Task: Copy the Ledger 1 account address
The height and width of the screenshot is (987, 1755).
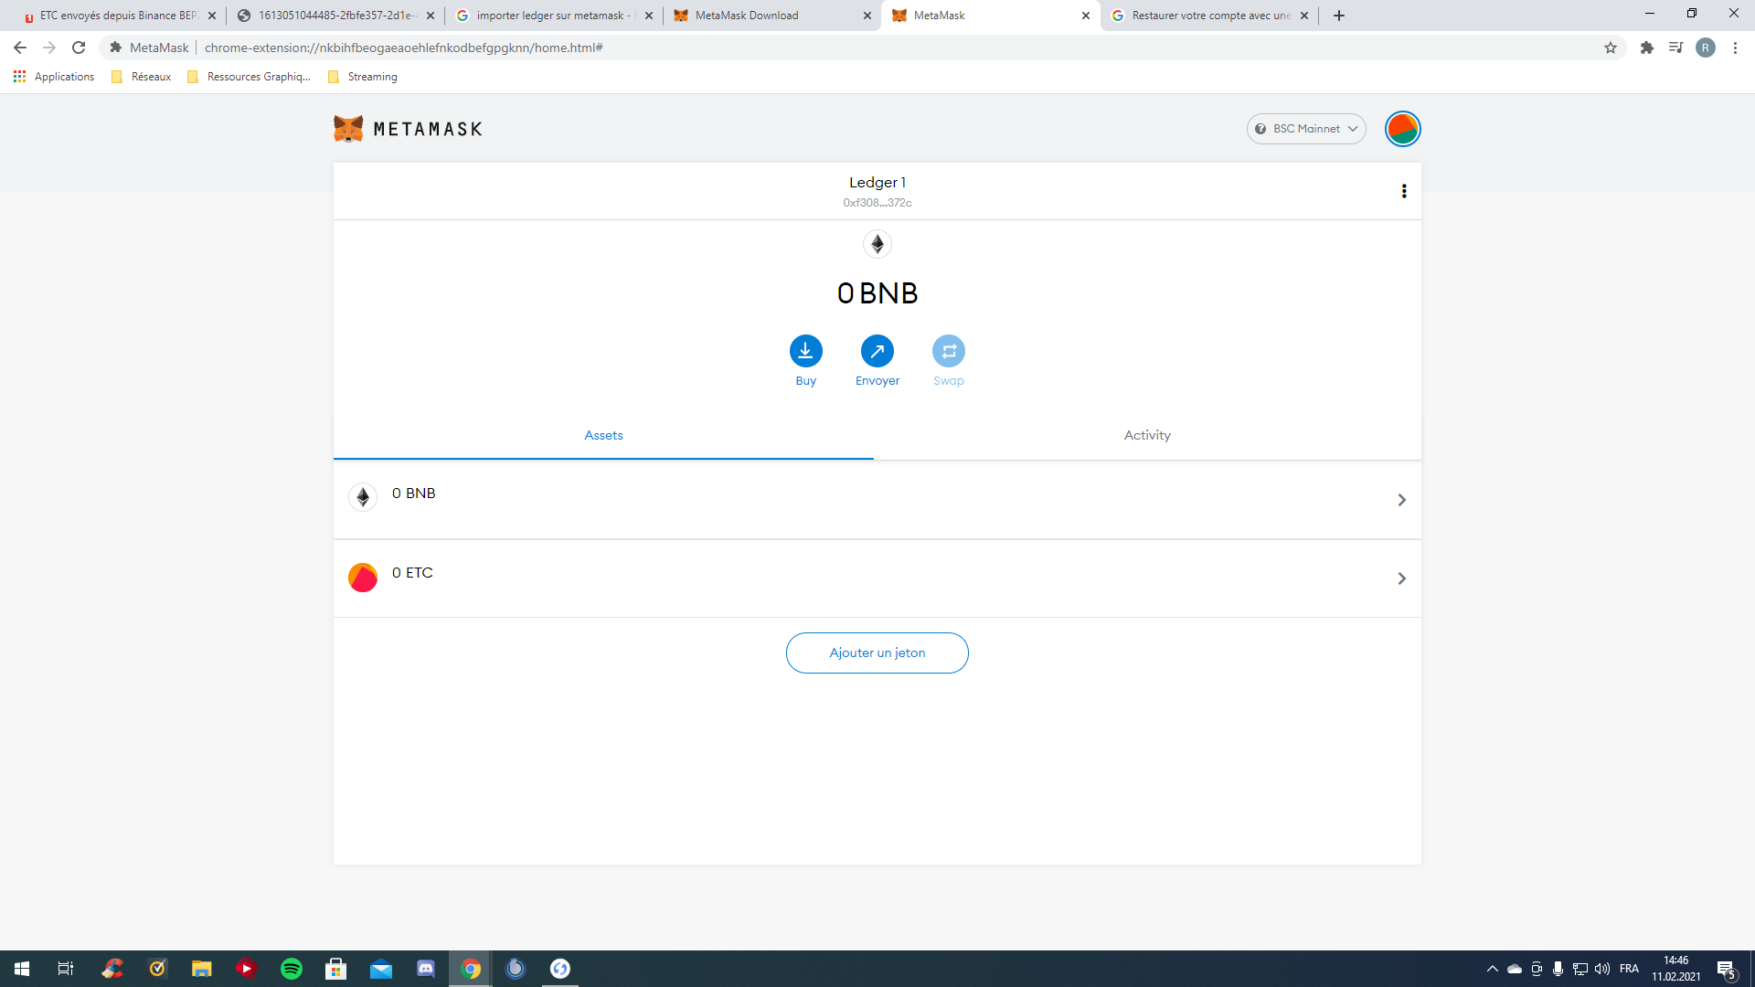Action: tap(877, 203)
